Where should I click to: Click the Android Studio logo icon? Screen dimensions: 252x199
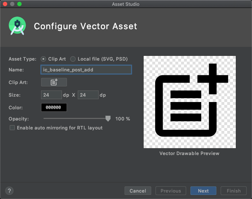pyautogui.click(x=17, y=26)
